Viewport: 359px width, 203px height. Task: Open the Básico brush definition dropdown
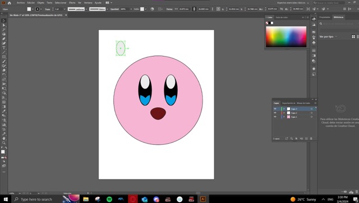(107, 9)
